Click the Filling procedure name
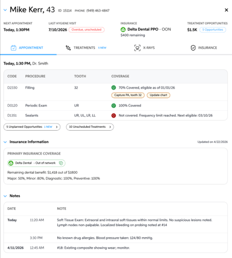This screenshot has width=232, height=258. pos(30,87)
